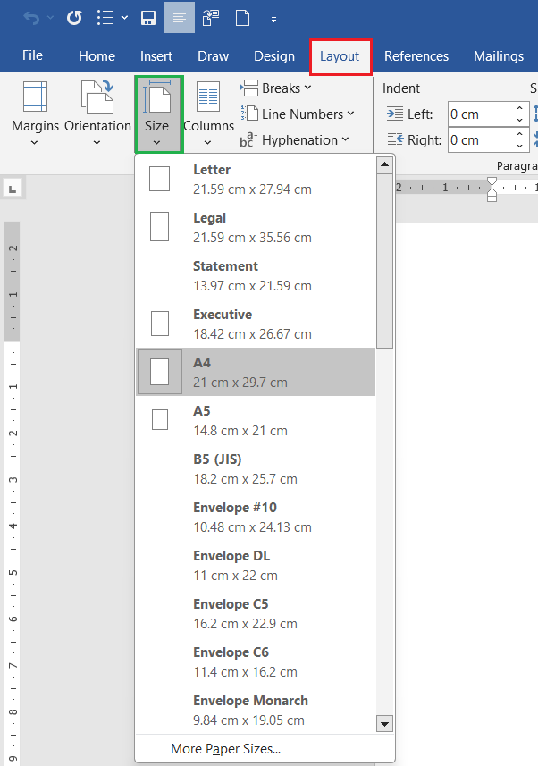Choose Letter paper size

tap(256, 180)
